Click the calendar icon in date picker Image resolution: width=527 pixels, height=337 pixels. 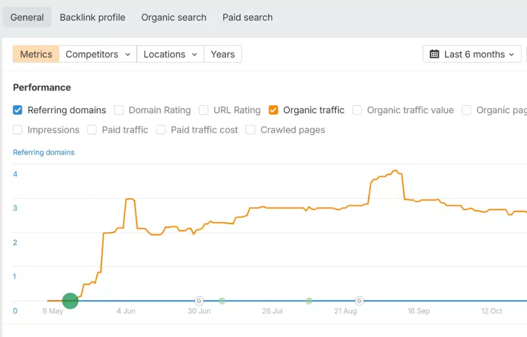coord(434,54)
